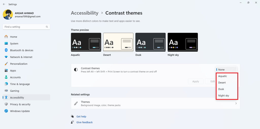The image size is (260, 129).
Task: Close the Settings window
Action: point(256,3)
